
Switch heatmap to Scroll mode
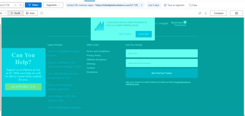[x=16, y=13]
